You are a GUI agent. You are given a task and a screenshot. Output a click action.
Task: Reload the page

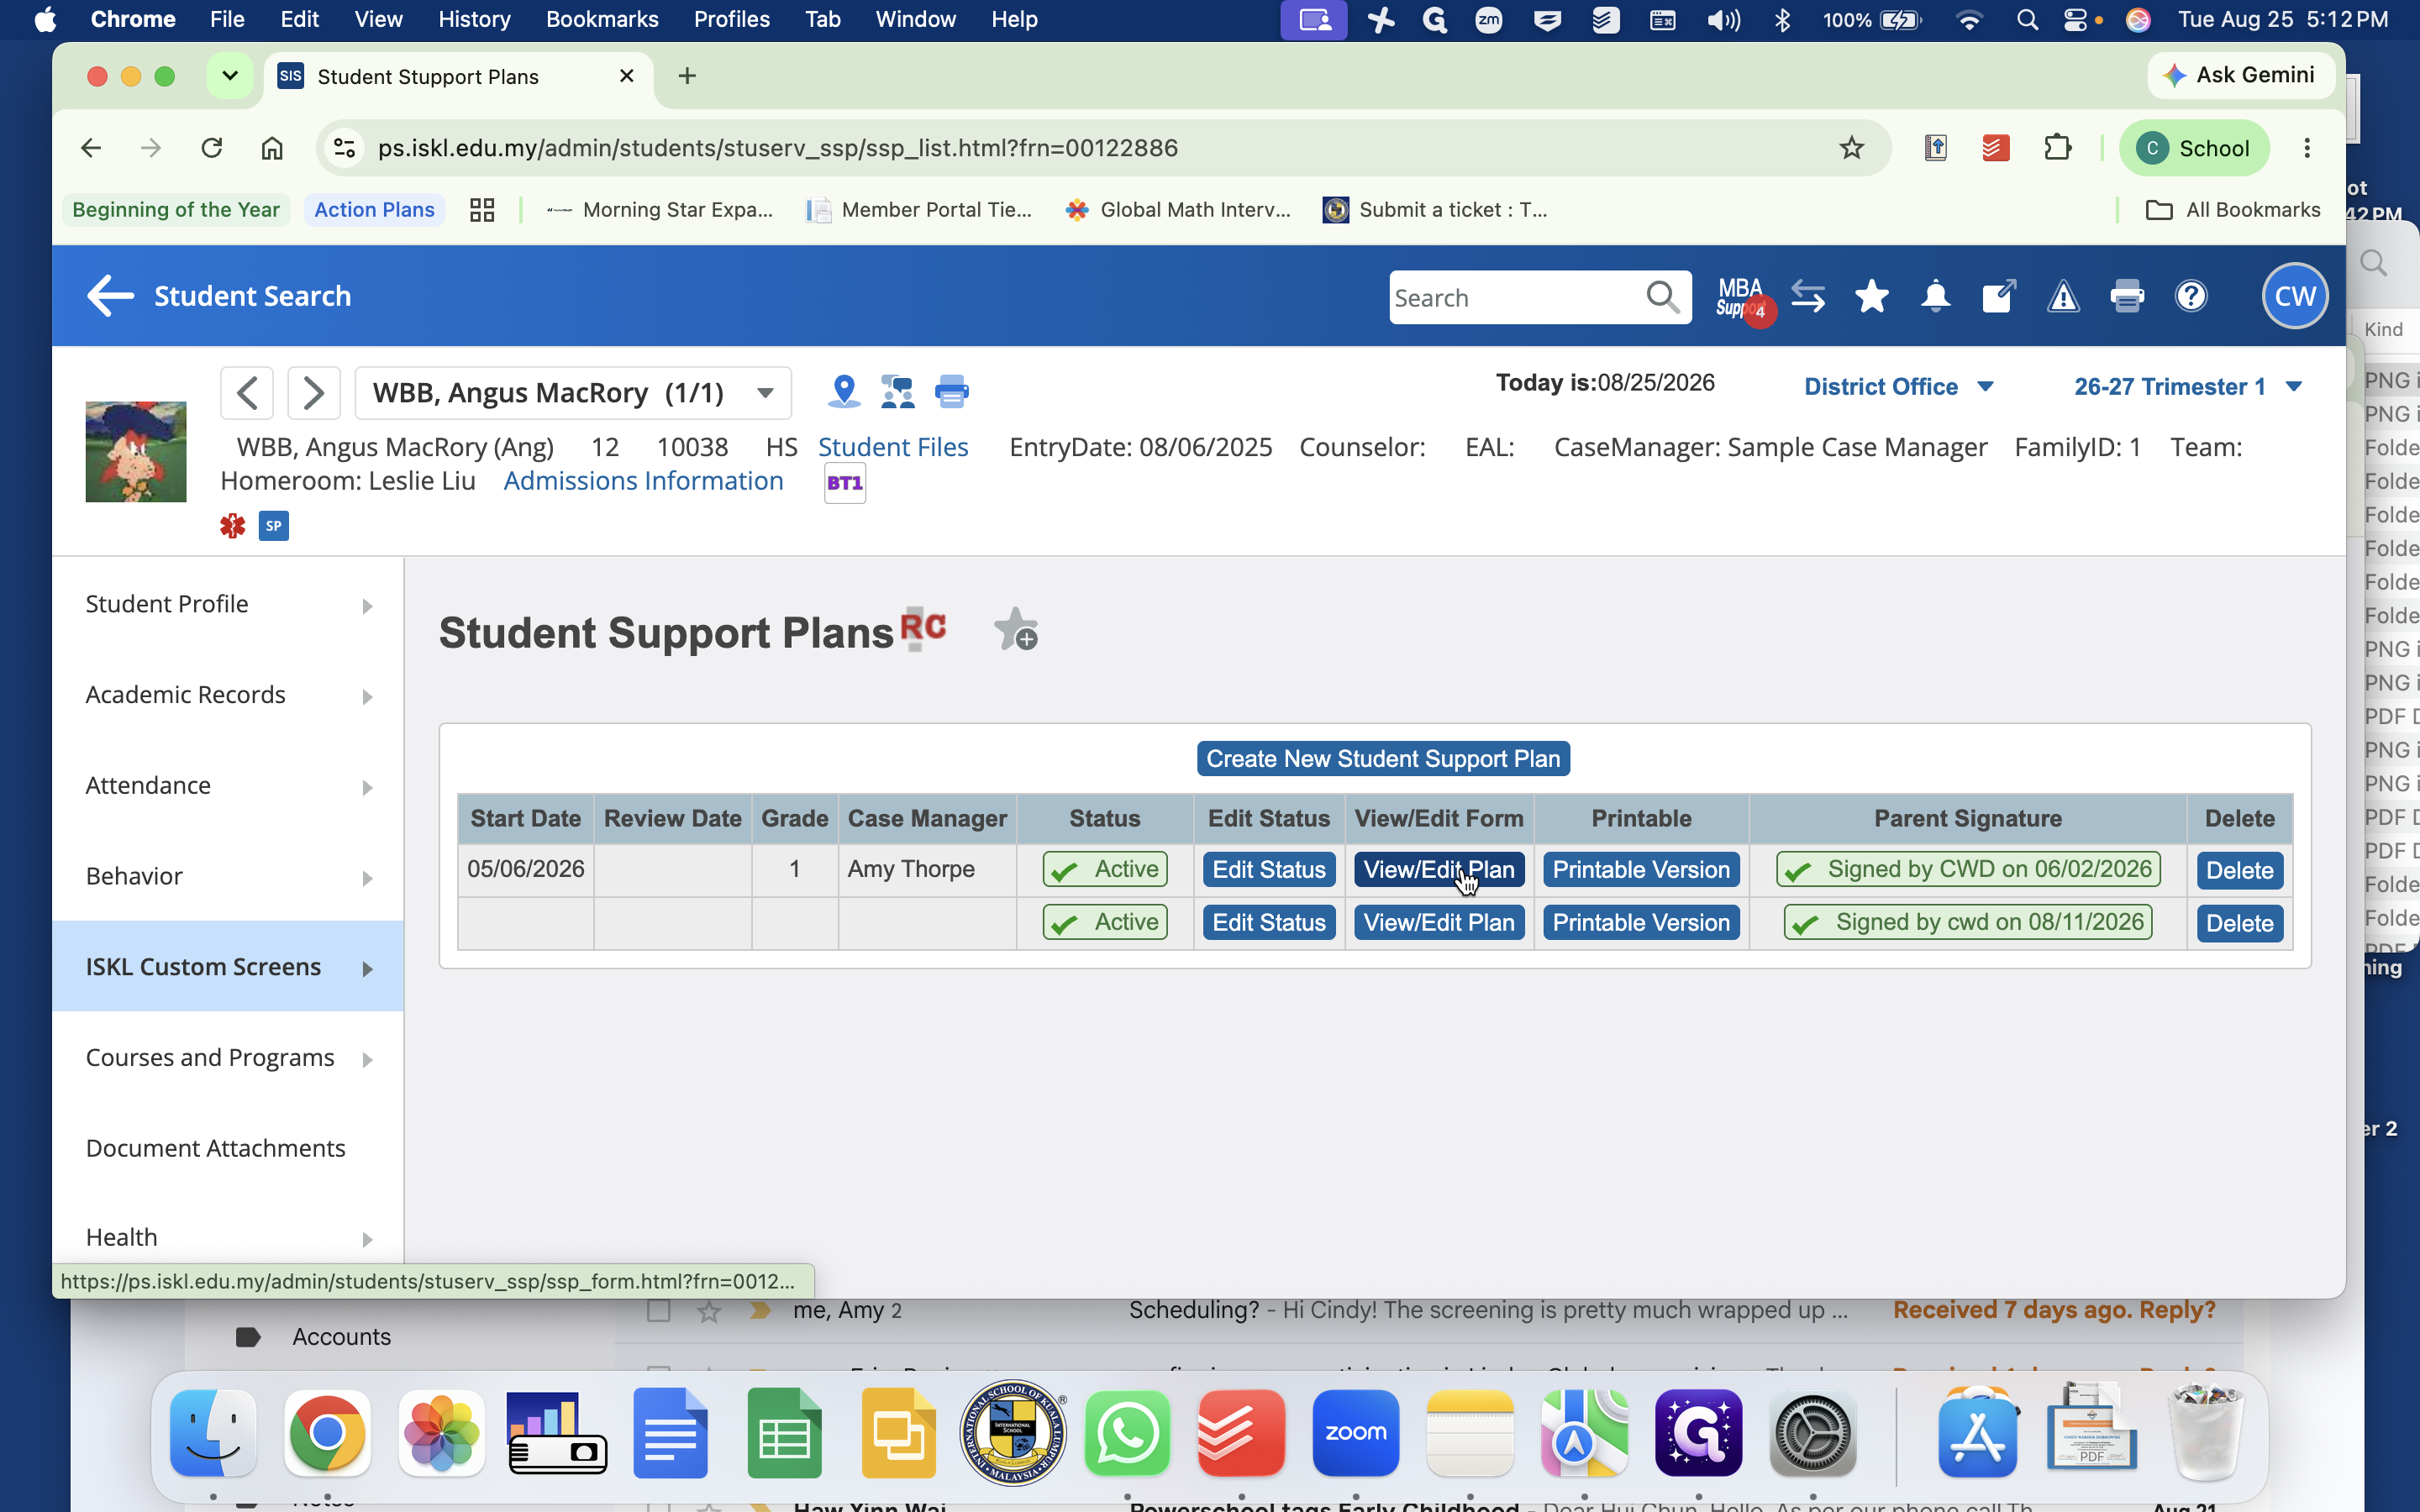point(211,148)
